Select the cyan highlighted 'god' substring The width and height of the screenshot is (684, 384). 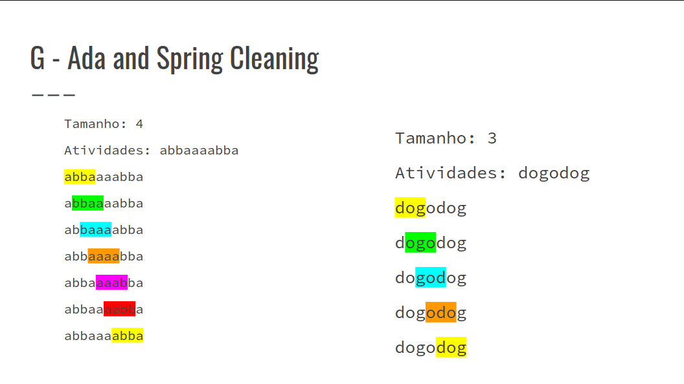[431, 277]
